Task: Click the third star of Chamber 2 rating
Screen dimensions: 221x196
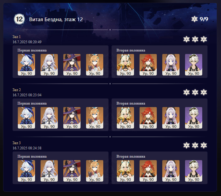Action: [x=204, y=92]
